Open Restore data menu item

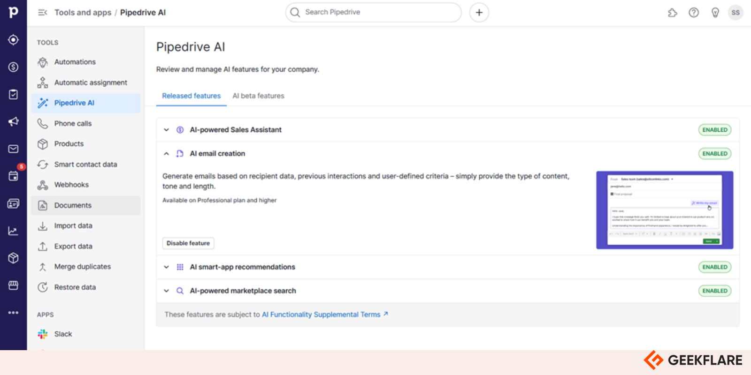(x=86, y=287)
